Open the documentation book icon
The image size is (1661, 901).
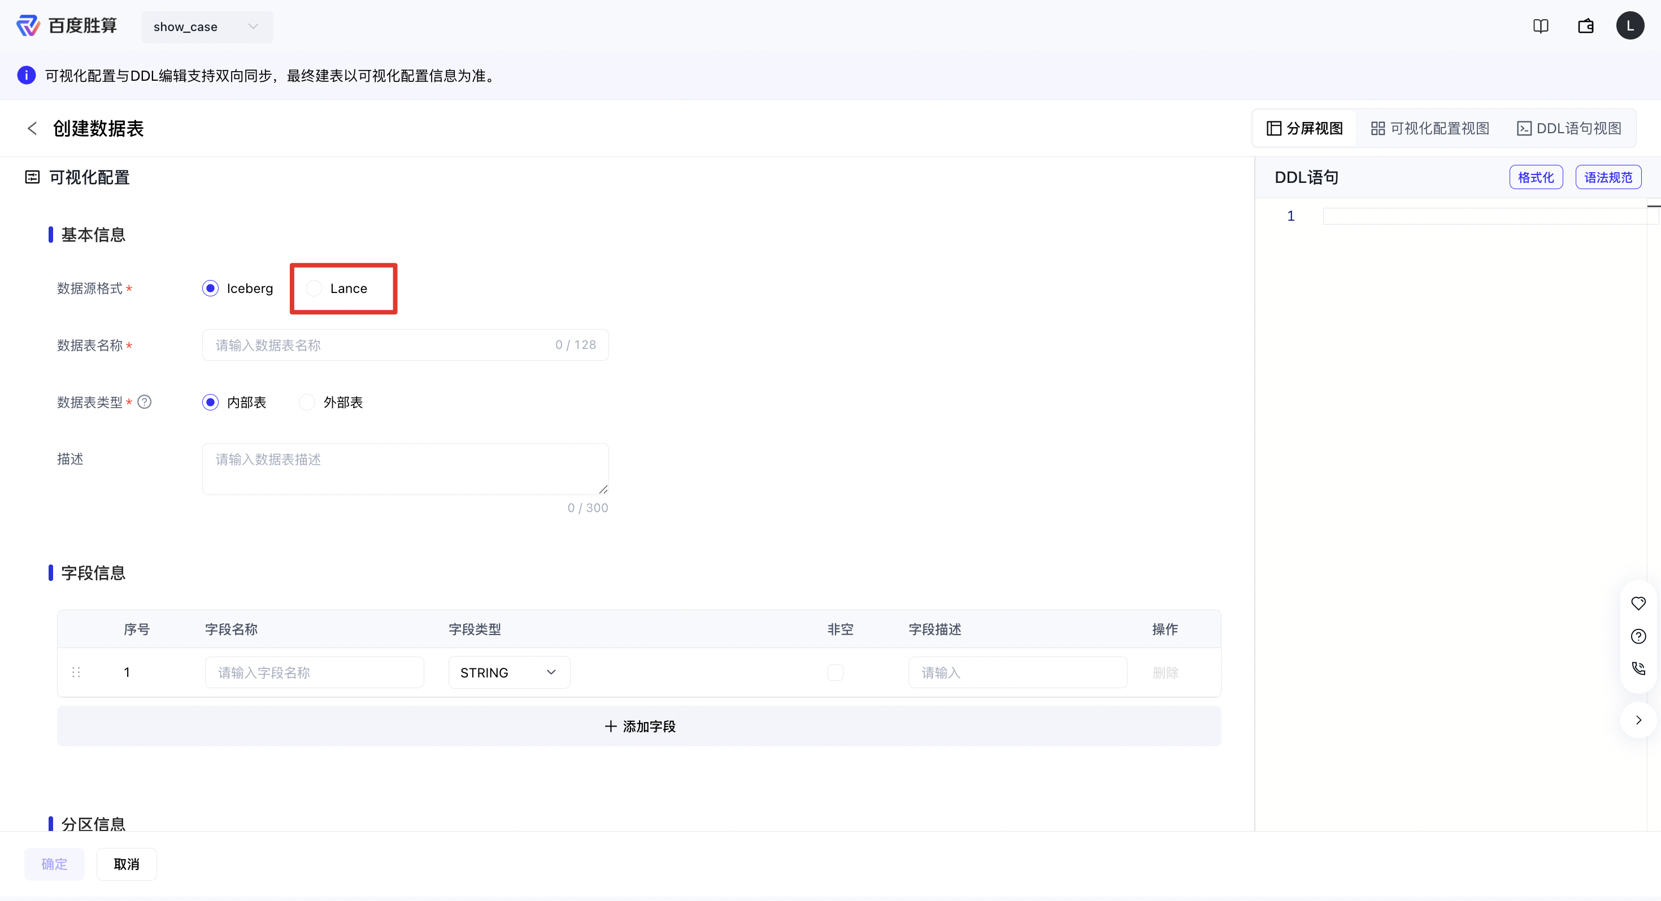1541,27
